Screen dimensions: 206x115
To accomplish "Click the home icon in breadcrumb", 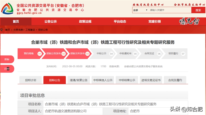I will pyautogui.click(x=2, y=30).
